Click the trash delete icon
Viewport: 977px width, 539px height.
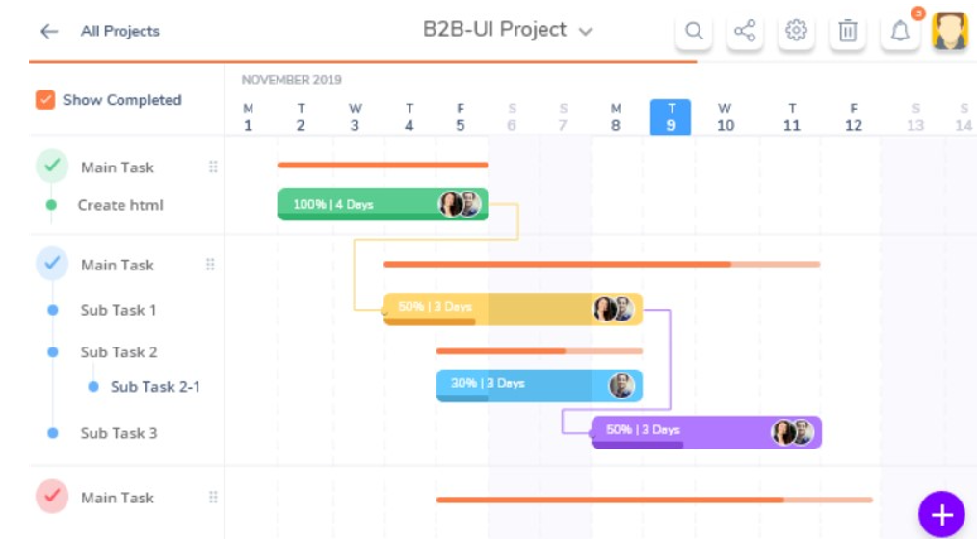(847, 31)
